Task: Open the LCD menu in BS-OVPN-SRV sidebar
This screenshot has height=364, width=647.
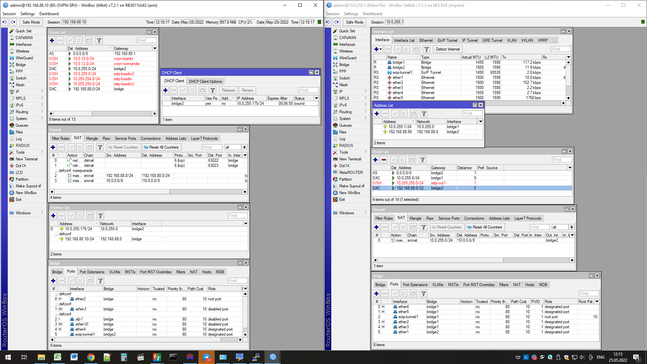Action: tap(19, 173)
